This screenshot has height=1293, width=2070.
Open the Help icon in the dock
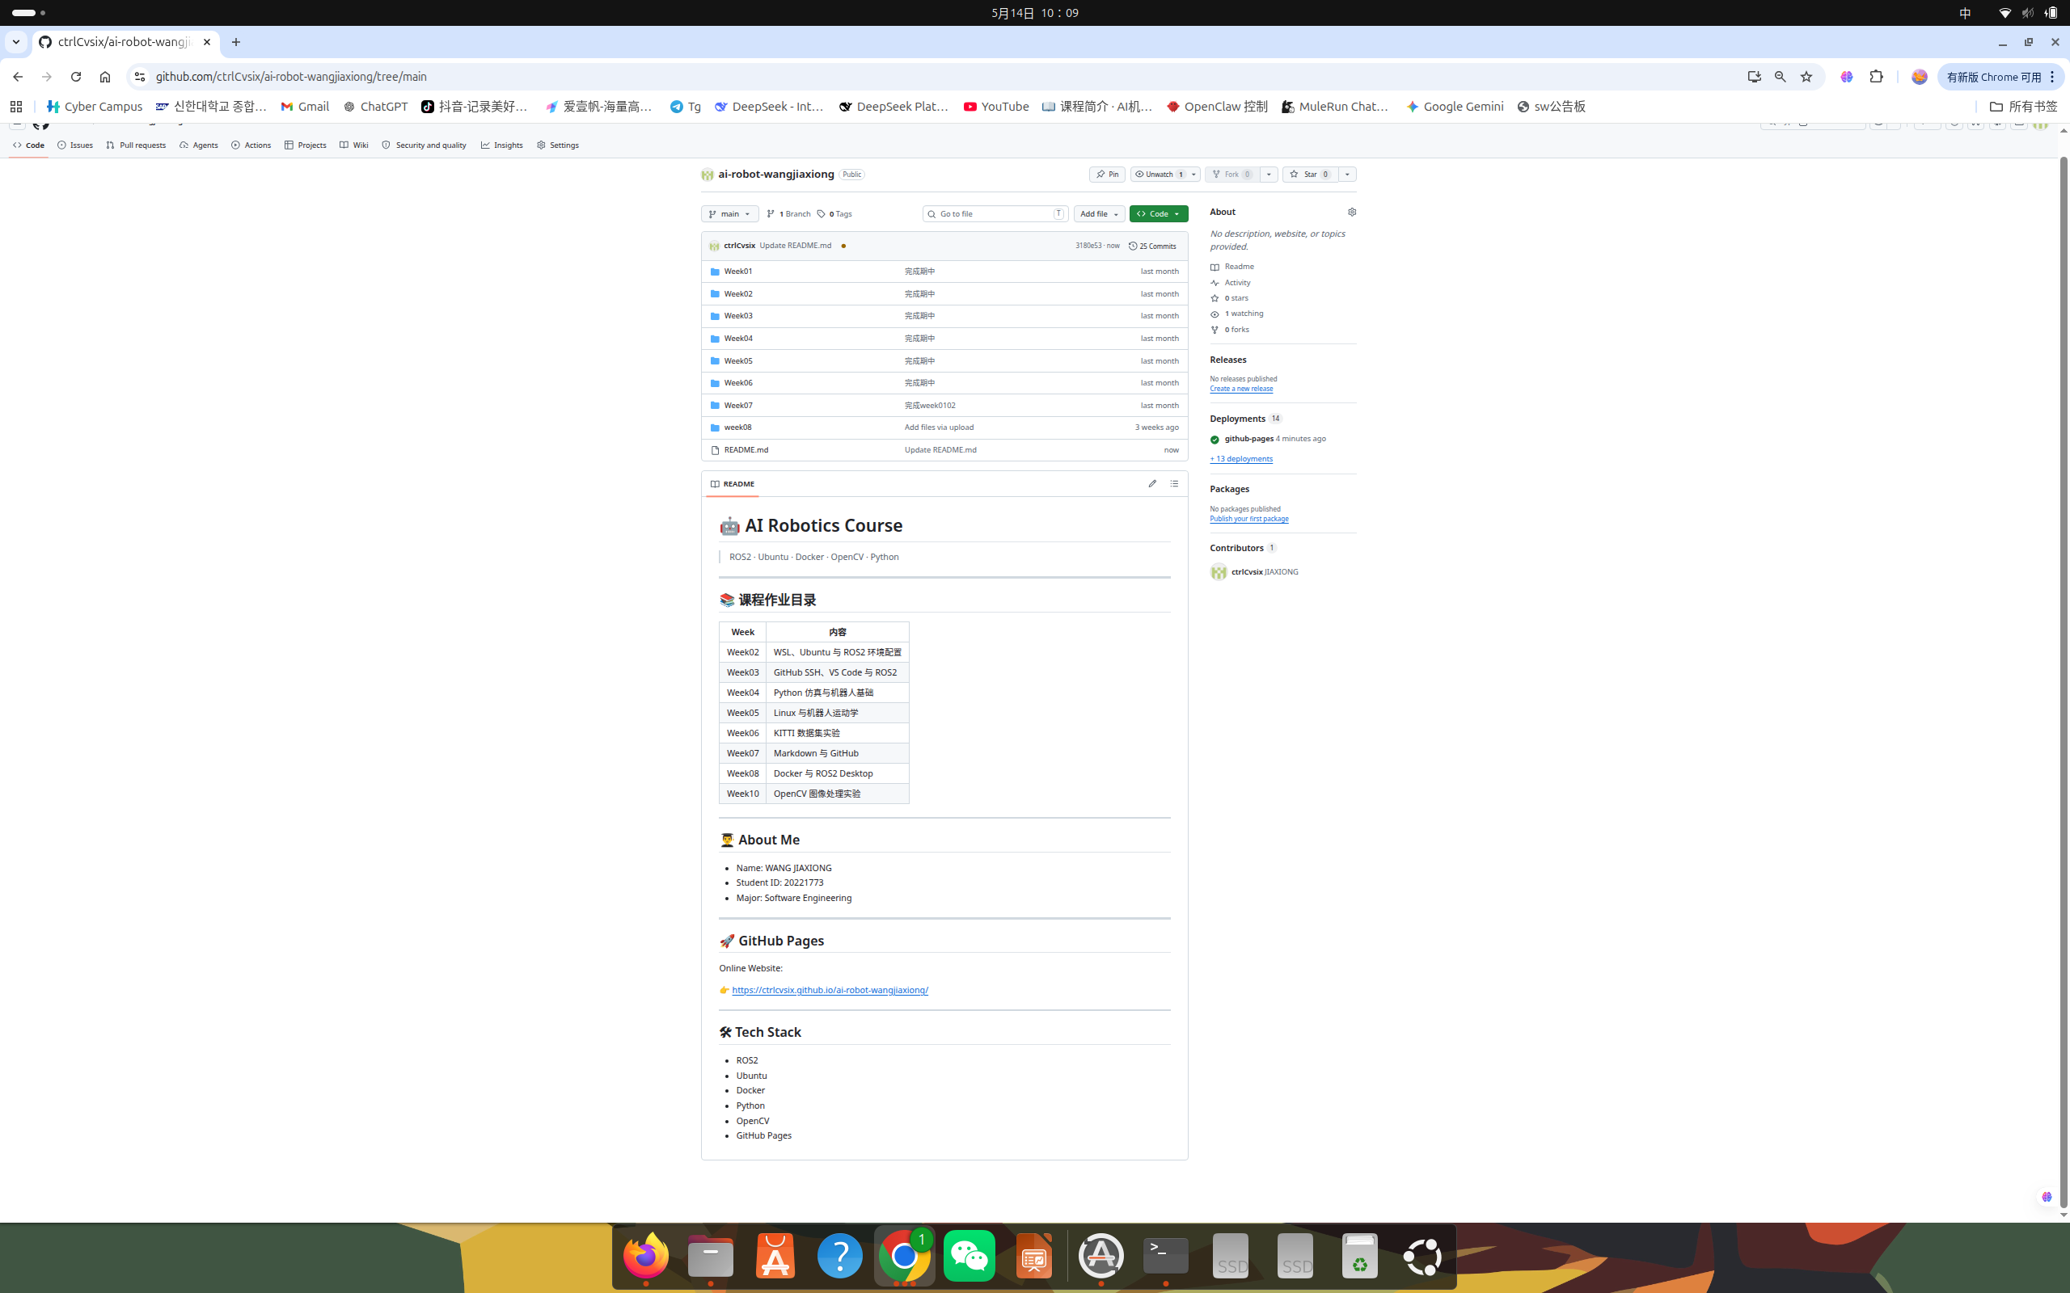[x=840, y=1256]
